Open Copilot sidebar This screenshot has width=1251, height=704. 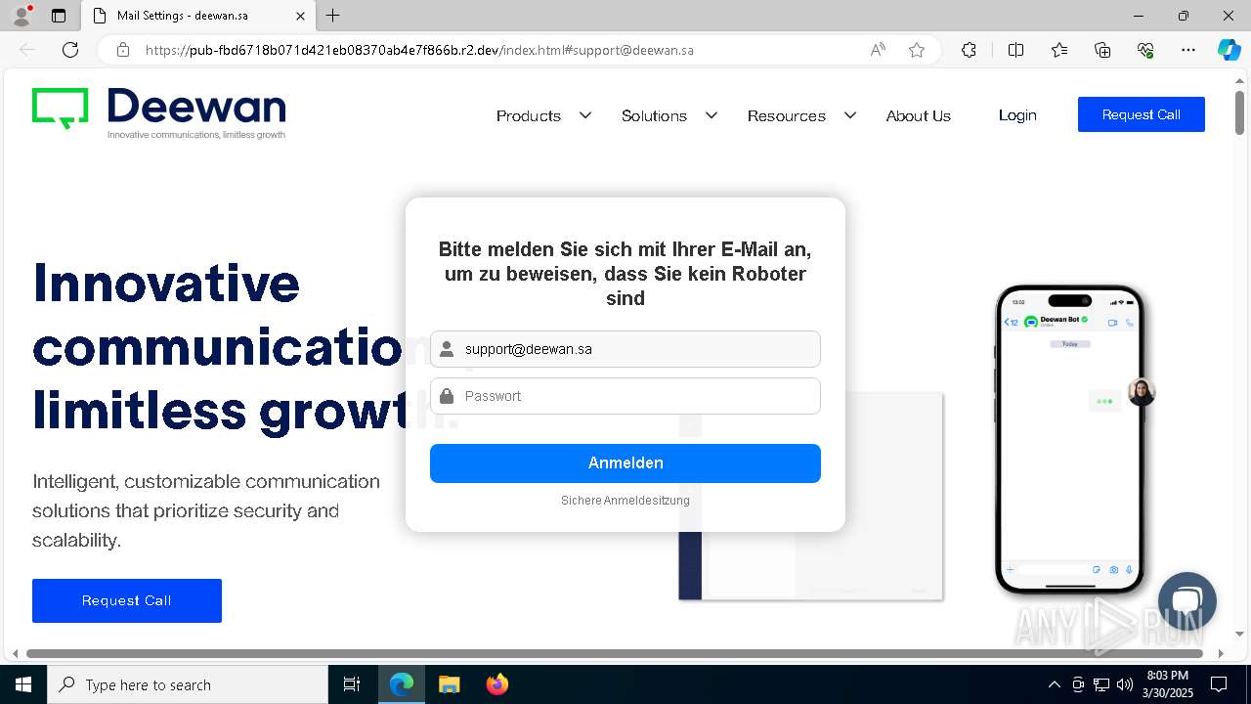pyautogui.click(x=1229, y=50)
